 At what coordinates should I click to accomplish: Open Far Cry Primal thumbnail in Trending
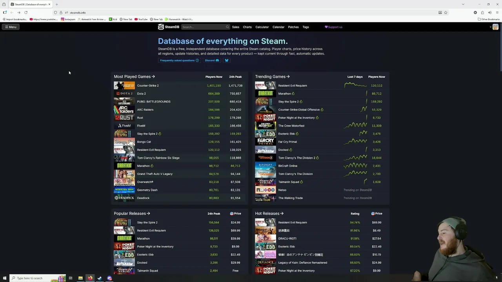(266, 142)
